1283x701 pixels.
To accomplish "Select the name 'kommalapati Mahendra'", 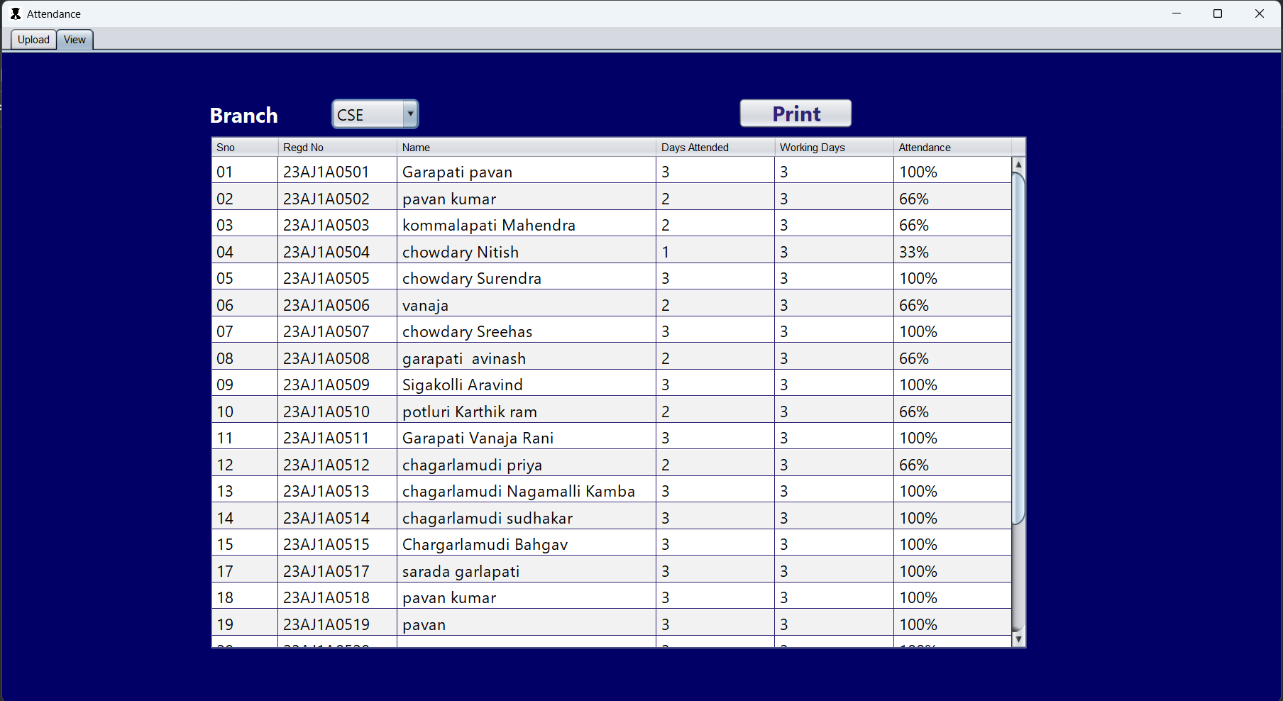I will [527, 225].
